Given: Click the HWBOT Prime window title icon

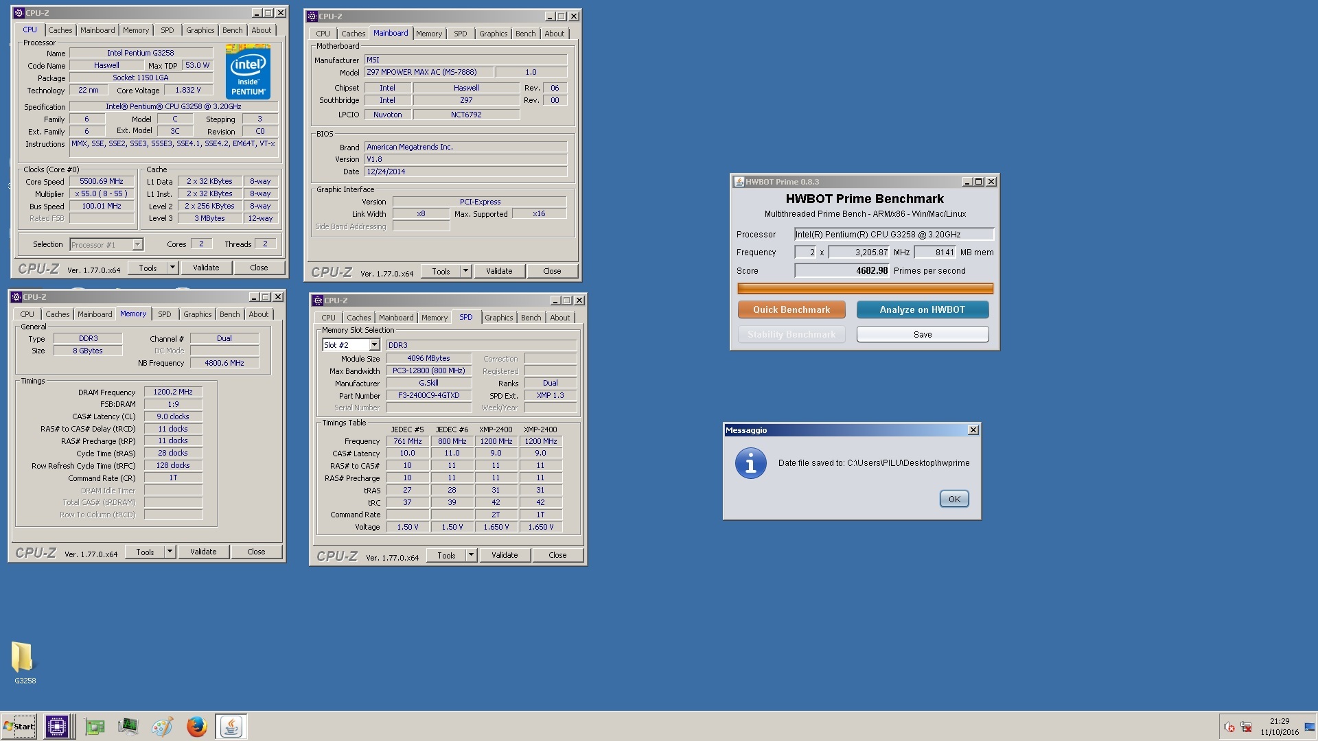Looking at the screenshot, I should click(739, 182).
